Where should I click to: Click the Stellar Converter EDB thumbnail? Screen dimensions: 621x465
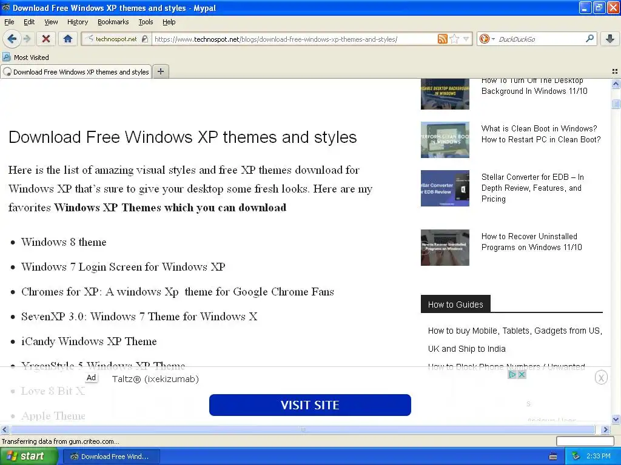(445, 188)
